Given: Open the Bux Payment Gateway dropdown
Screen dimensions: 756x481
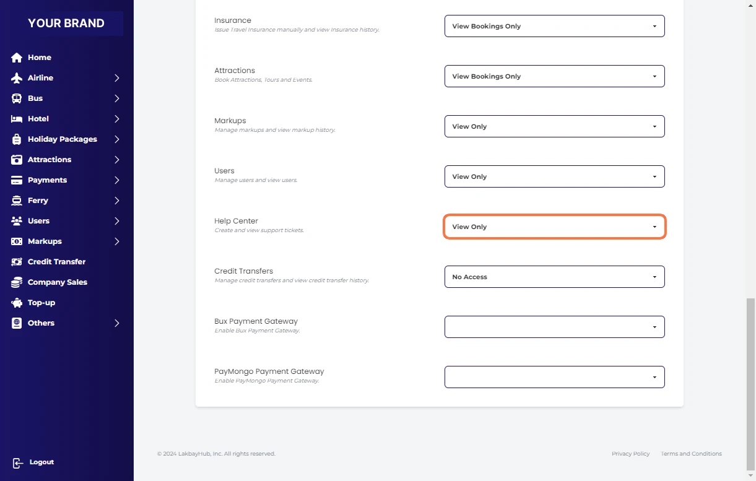Looking at the screenshot, I should coord(554,327).
